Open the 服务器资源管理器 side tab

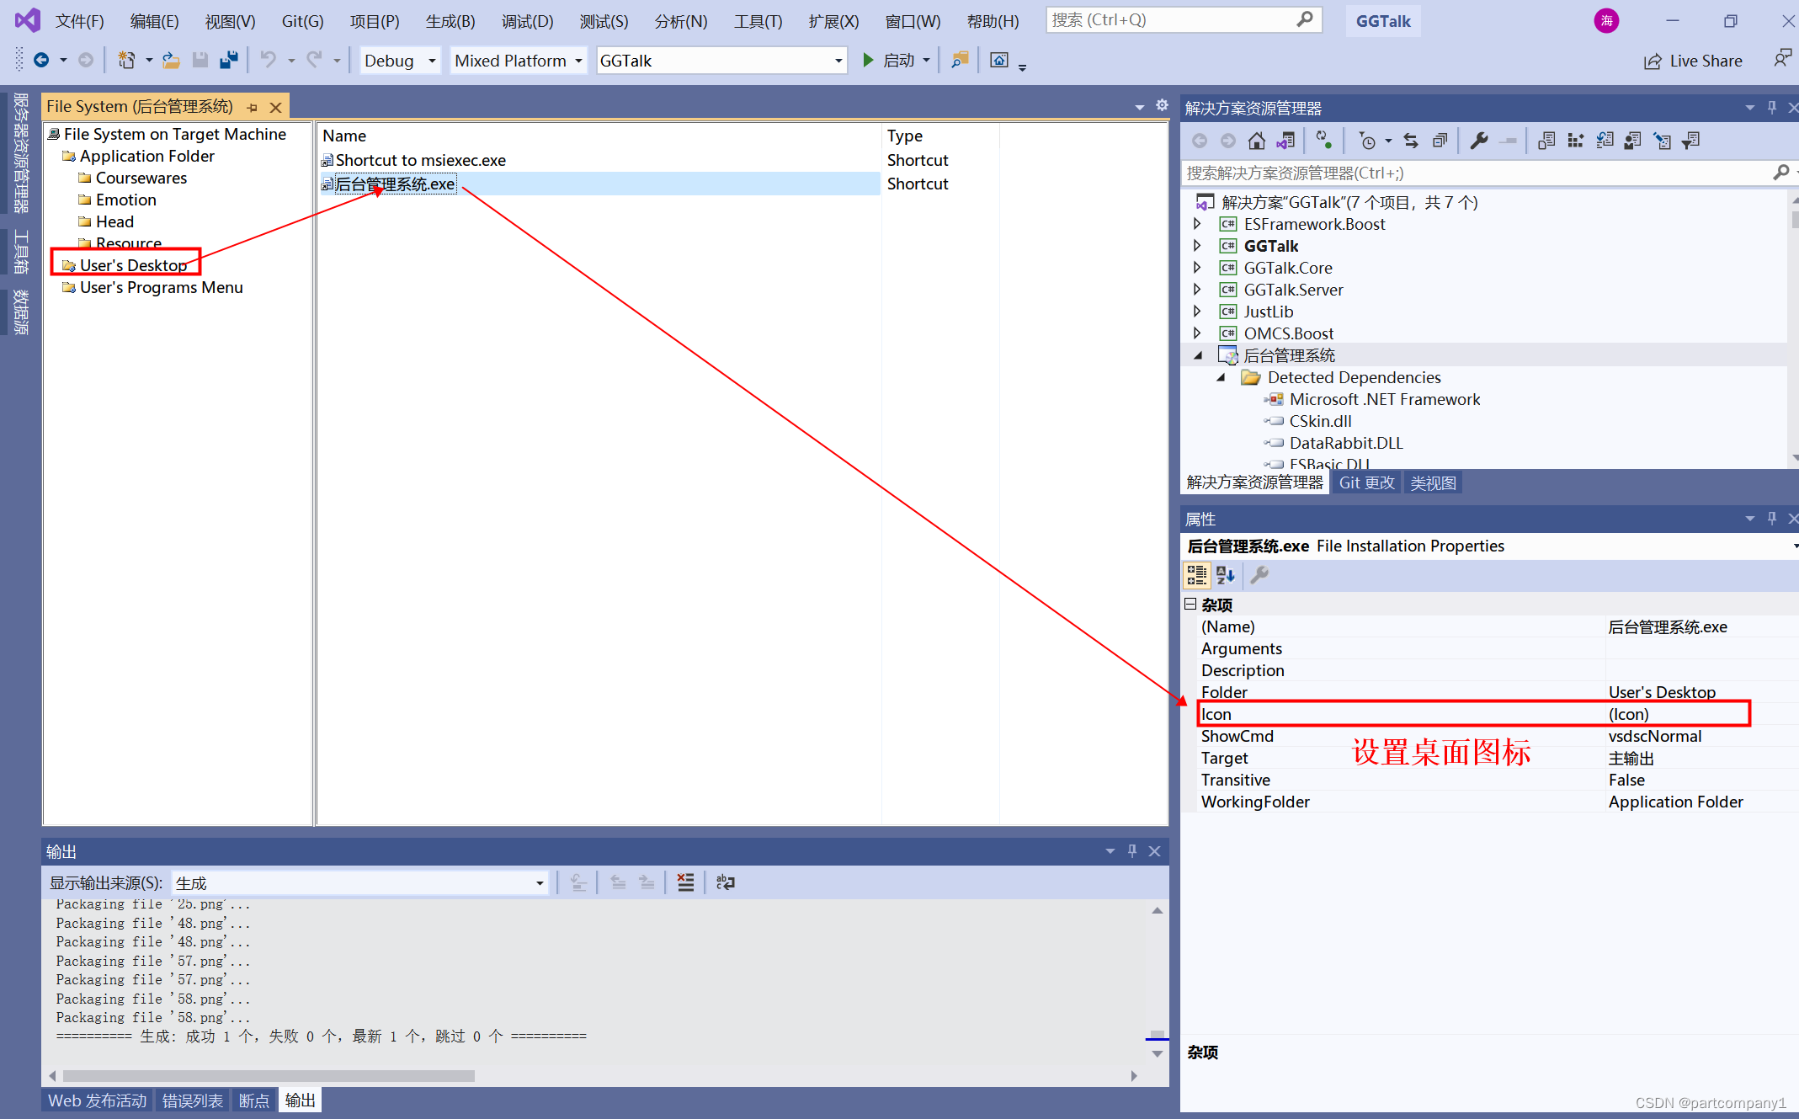tap(21, 152)
